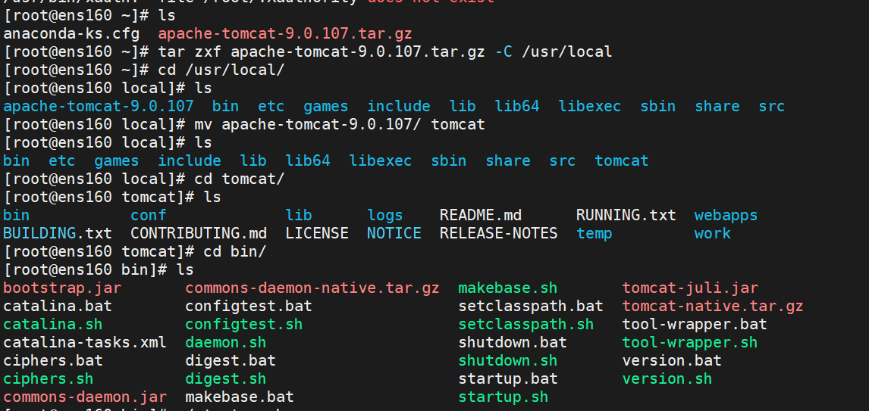This screenshot has width=869, height=411.
Task: Click the tomcat-native.tar.gz archive name
Action: click(x=712, y=306)
